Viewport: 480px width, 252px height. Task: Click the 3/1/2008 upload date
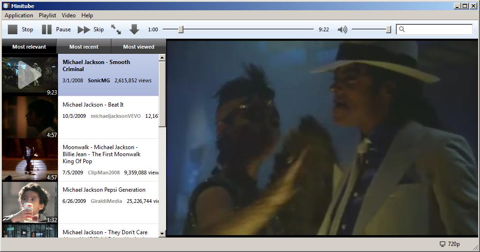point(73,80)
